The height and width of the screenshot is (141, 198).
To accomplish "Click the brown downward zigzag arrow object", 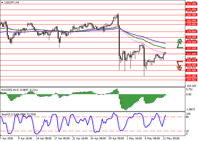I will [180, 66].
